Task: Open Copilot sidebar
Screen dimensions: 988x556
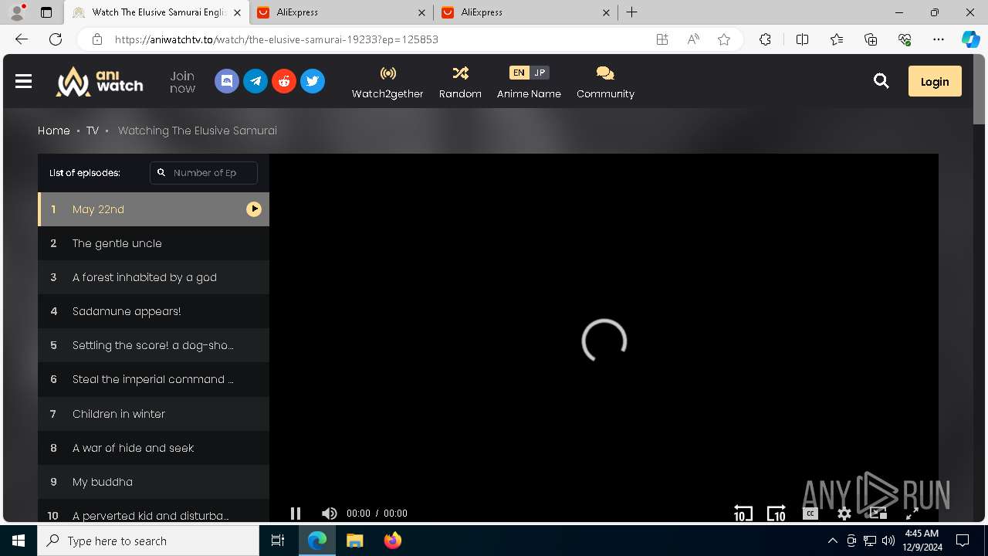Action: pos(970,39)
